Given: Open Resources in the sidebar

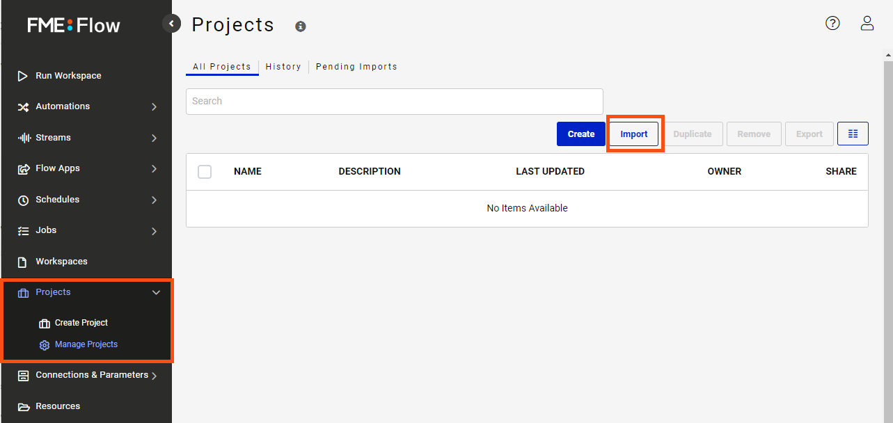Looking at the screenshot, I should coord(58,406).
